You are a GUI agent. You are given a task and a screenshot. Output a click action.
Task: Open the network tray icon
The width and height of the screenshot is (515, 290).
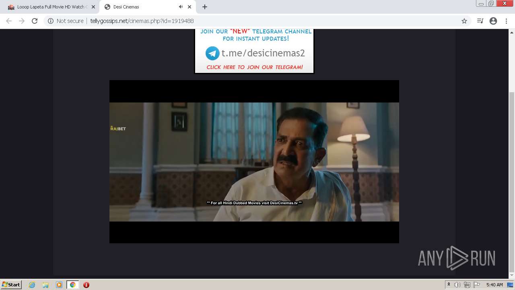pos(467,285)
